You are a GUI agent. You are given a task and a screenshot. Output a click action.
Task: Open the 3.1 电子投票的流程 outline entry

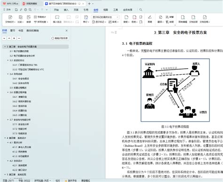19,51
